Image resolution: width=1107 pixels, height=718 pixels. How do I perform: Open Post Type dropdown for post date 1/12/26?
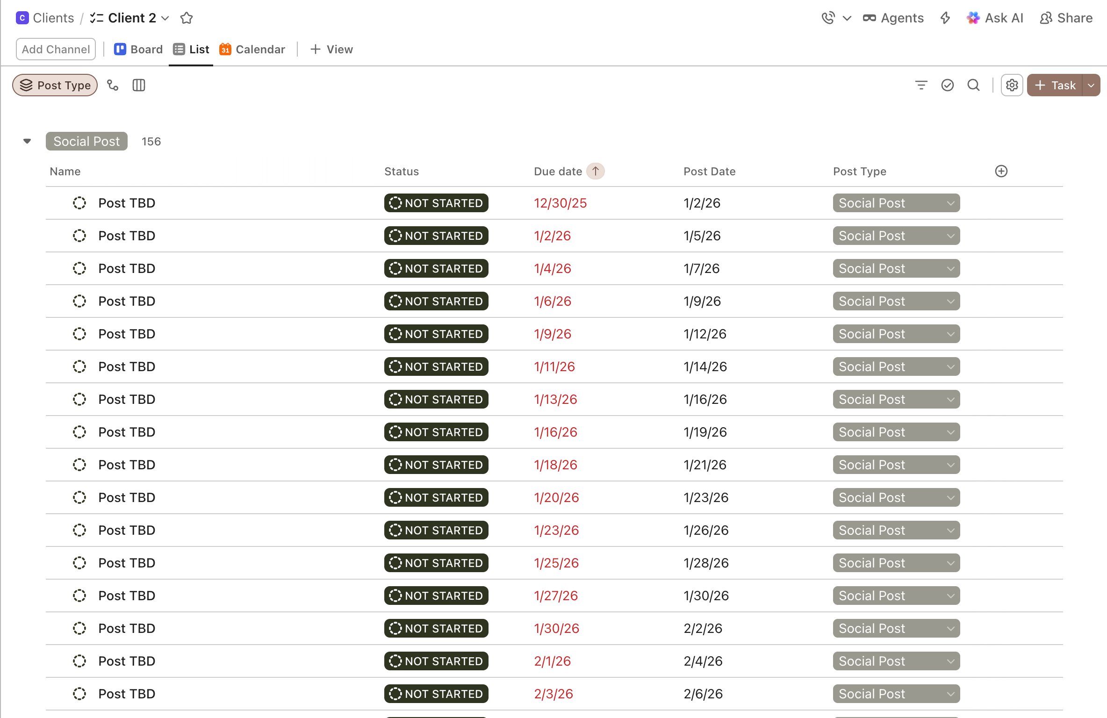[x=896, y=334]
